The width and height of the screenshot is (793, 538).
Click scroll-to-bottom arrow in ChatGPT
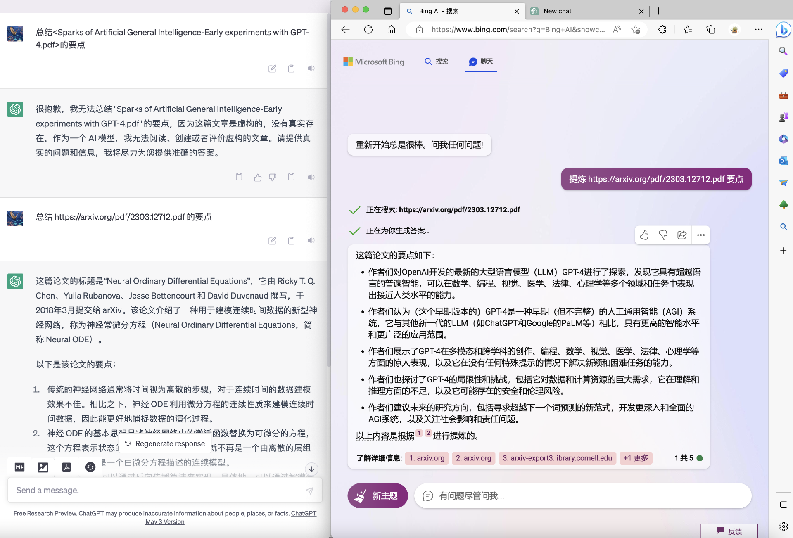(312, 469)
